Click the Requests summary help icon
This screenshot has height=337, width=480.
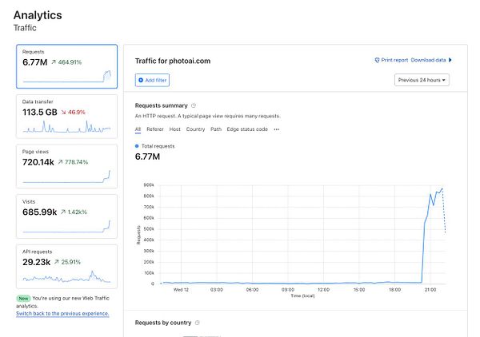(194, 105)
